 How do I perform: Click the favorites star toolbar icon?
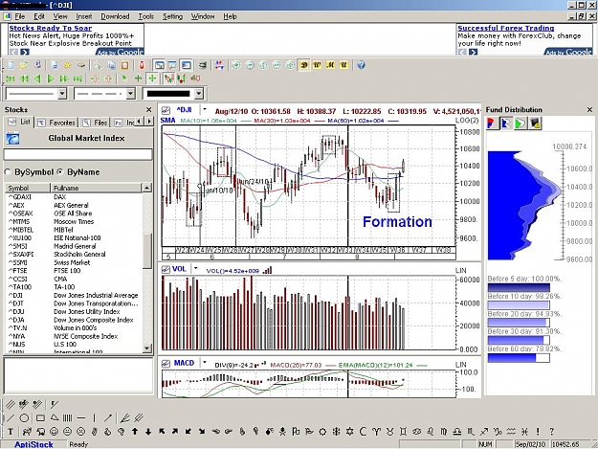coord(68,65)
